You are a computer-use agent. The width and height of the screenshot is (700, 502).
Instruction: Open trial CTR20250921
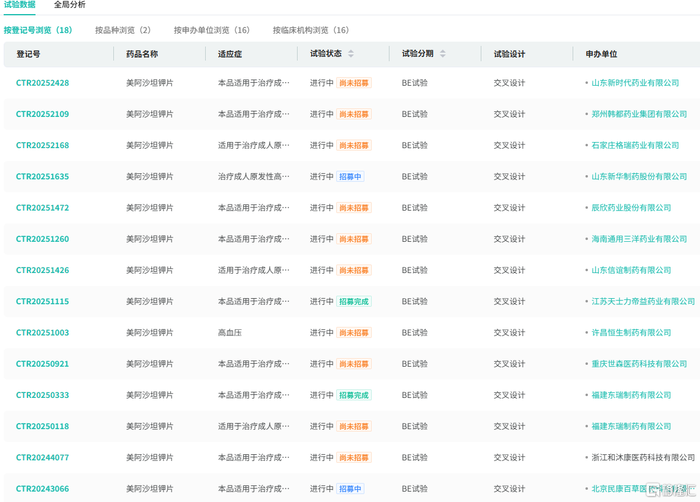[42, 364]
